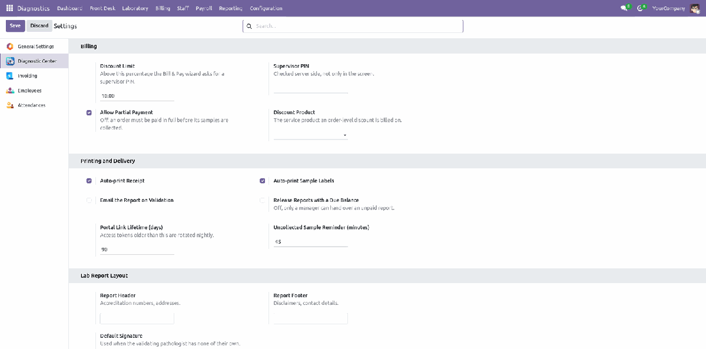Select the Employees sidebar icon
The image size is (706, 349).
pos(10,91)
